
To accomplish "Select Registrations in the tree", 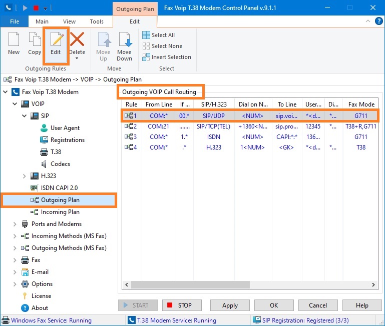I will coord(68,140).
